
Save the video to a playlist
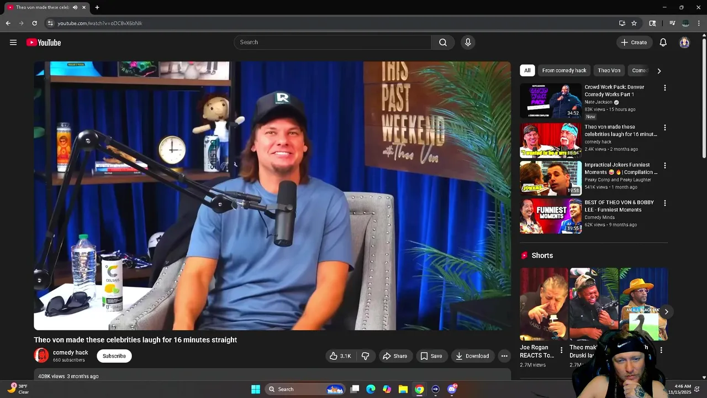click(431, 356)
